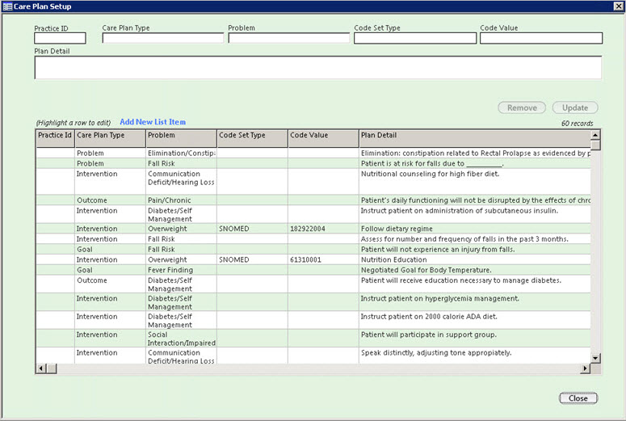626x421 pixels.
Task: Select the Fever Finding problem cell
Action: (181, 270)
